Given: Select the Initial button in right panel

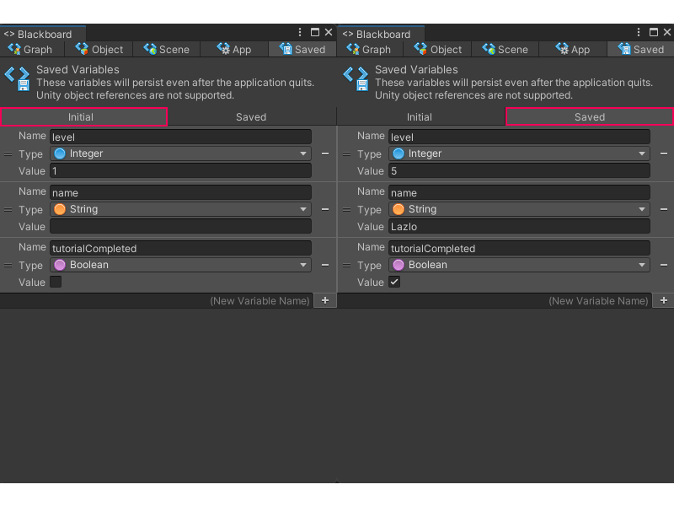Looking at the screenshot, I should click(x=420, y=117).
